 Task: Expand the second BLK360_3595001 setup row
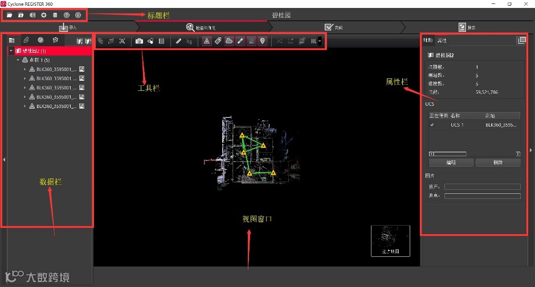click(x=24, y=78)
